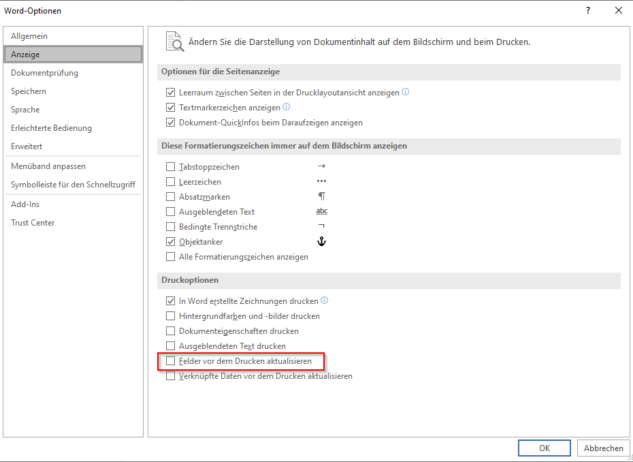Open Symbolleiste für den Schnellzugriff
This screenshot has height=462, width=633.
73,184
